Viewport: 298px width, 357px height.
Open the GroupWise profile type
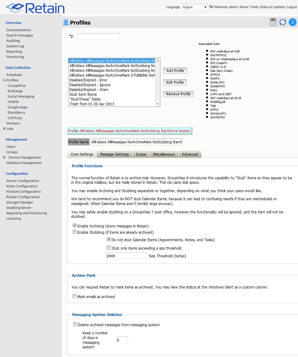pyautogui.click(x=17, y=86)
